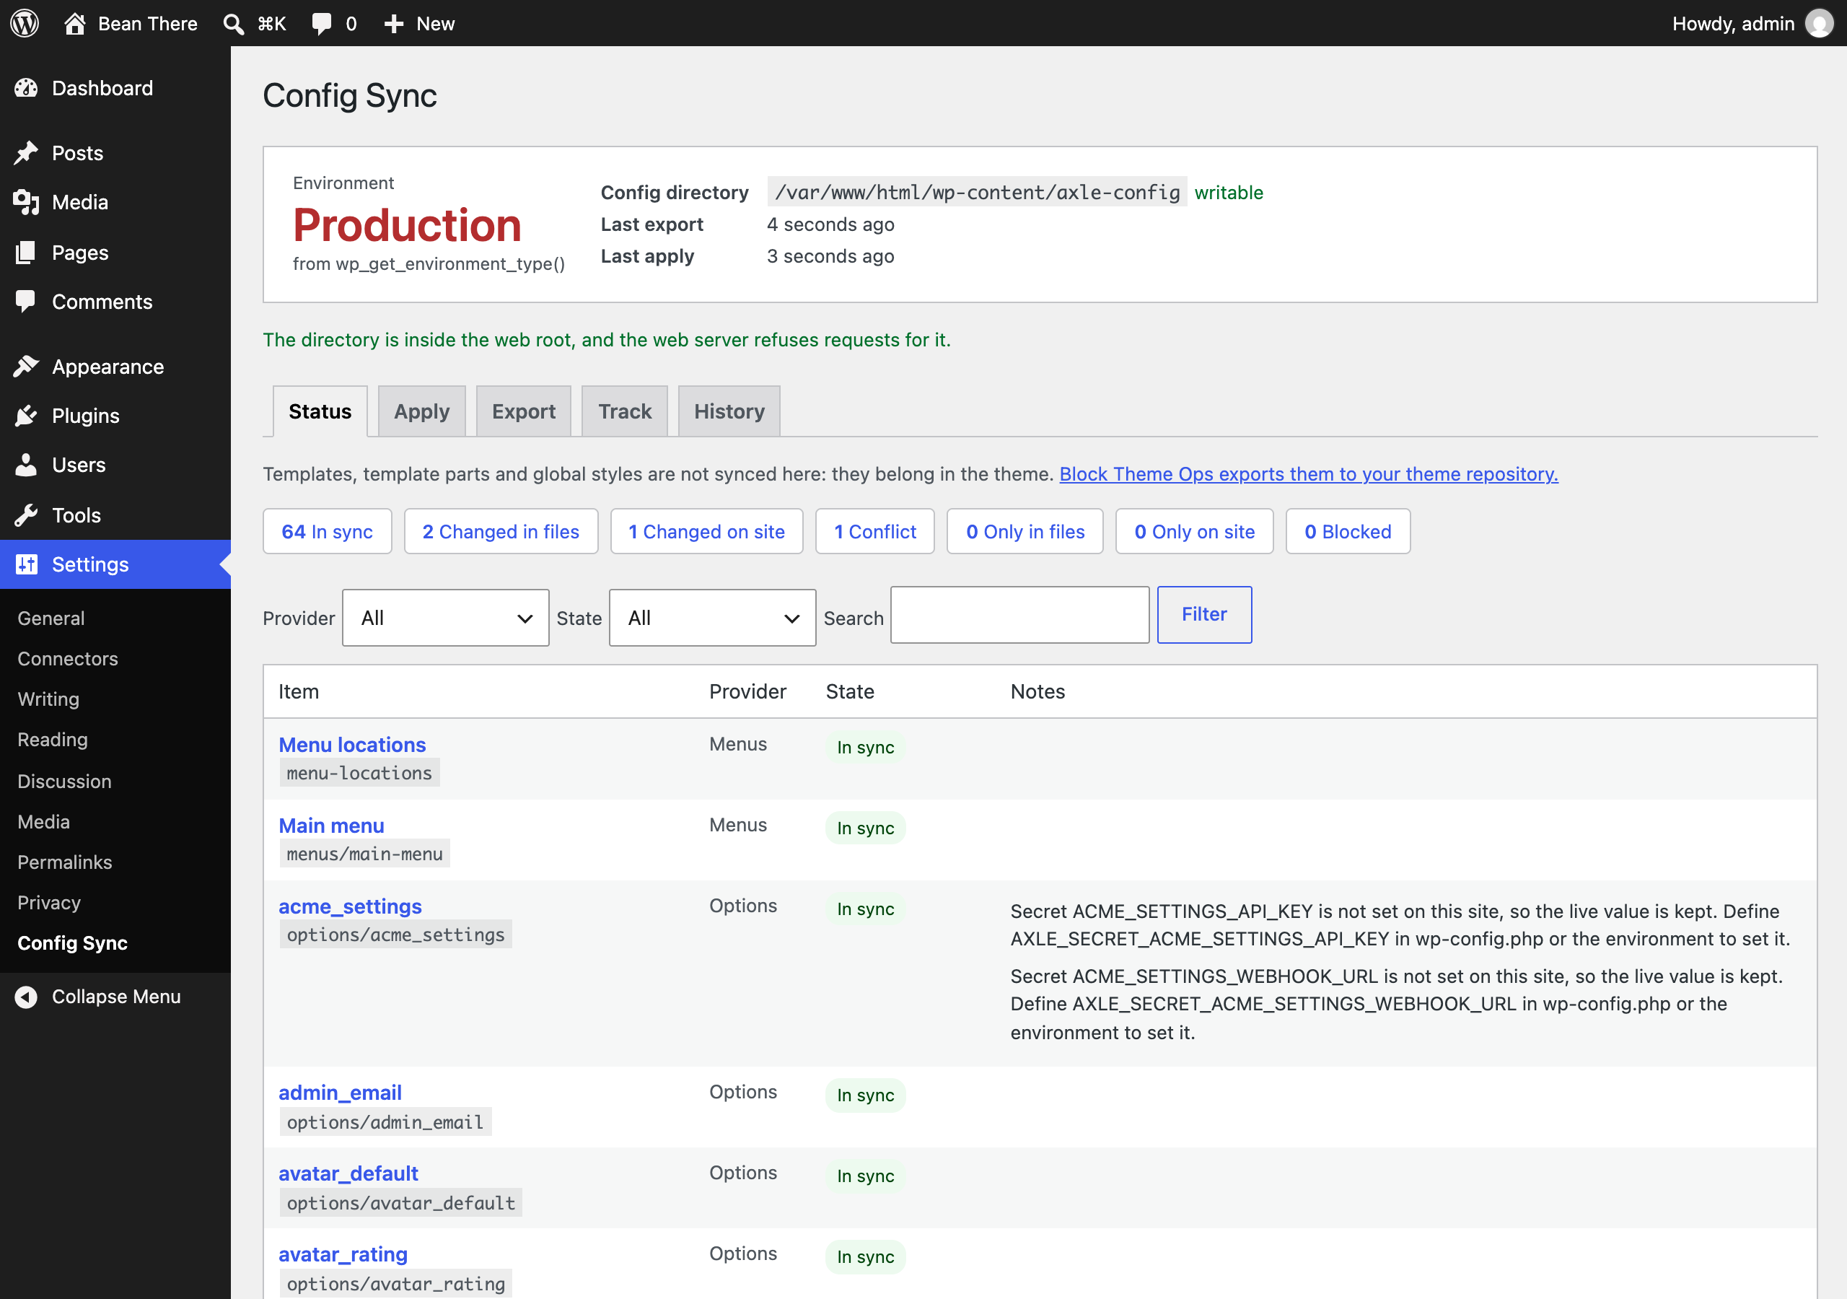
Task: Click the Users person icon
Action: point(26,465)
